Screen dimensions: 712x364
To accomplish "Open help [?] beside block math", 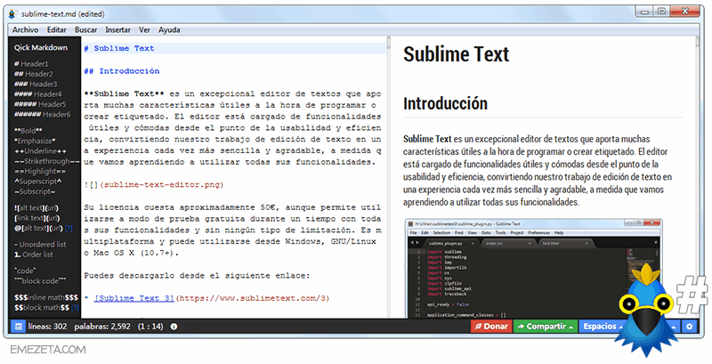I will tap(75, 308).
